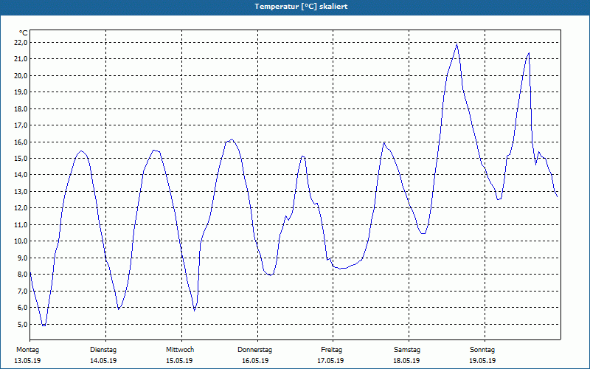The width and height of the screenshot is (590, 369).
Task: Select the '20,0' y-axis label
Action: point(21,76)
